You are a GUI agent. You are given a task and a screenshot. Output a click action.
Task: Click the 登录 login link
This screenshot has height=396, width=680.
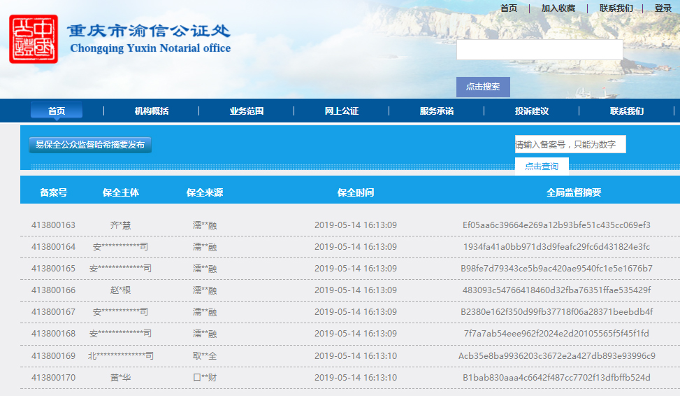663,8
